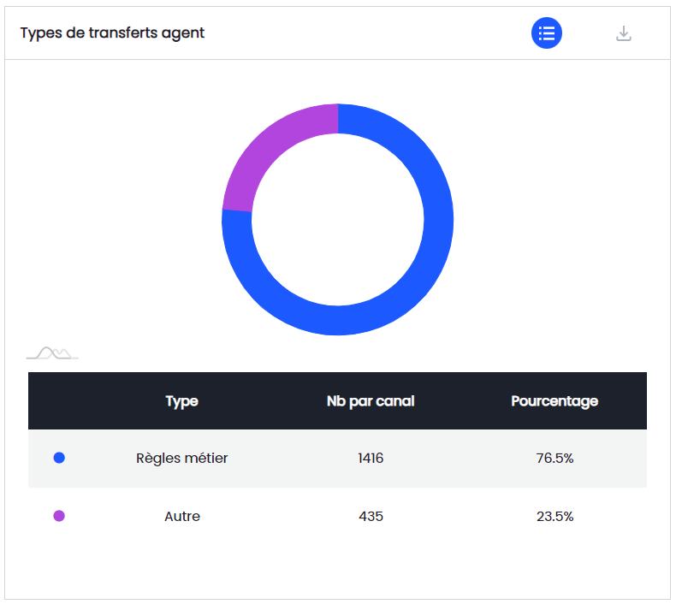This screenshot has width=676, height=604.
Task: Click the 1416 count value
Action: click(371, 458)
